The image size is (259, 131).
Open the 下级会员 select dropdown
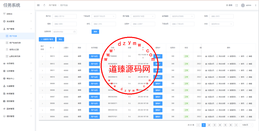click(x=104, y=16)
